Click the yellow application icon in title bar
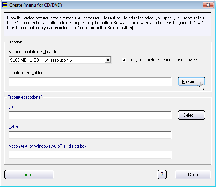The height and width of the screenshot is (187, 216). [x=5, y=5]
